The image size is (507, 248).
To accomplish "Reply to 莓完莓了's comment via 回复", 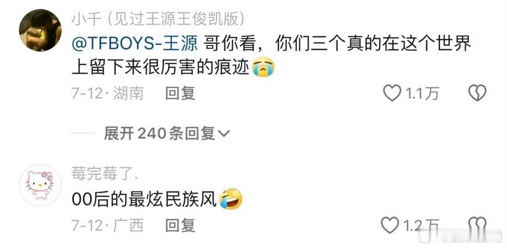I will point(180,225).
